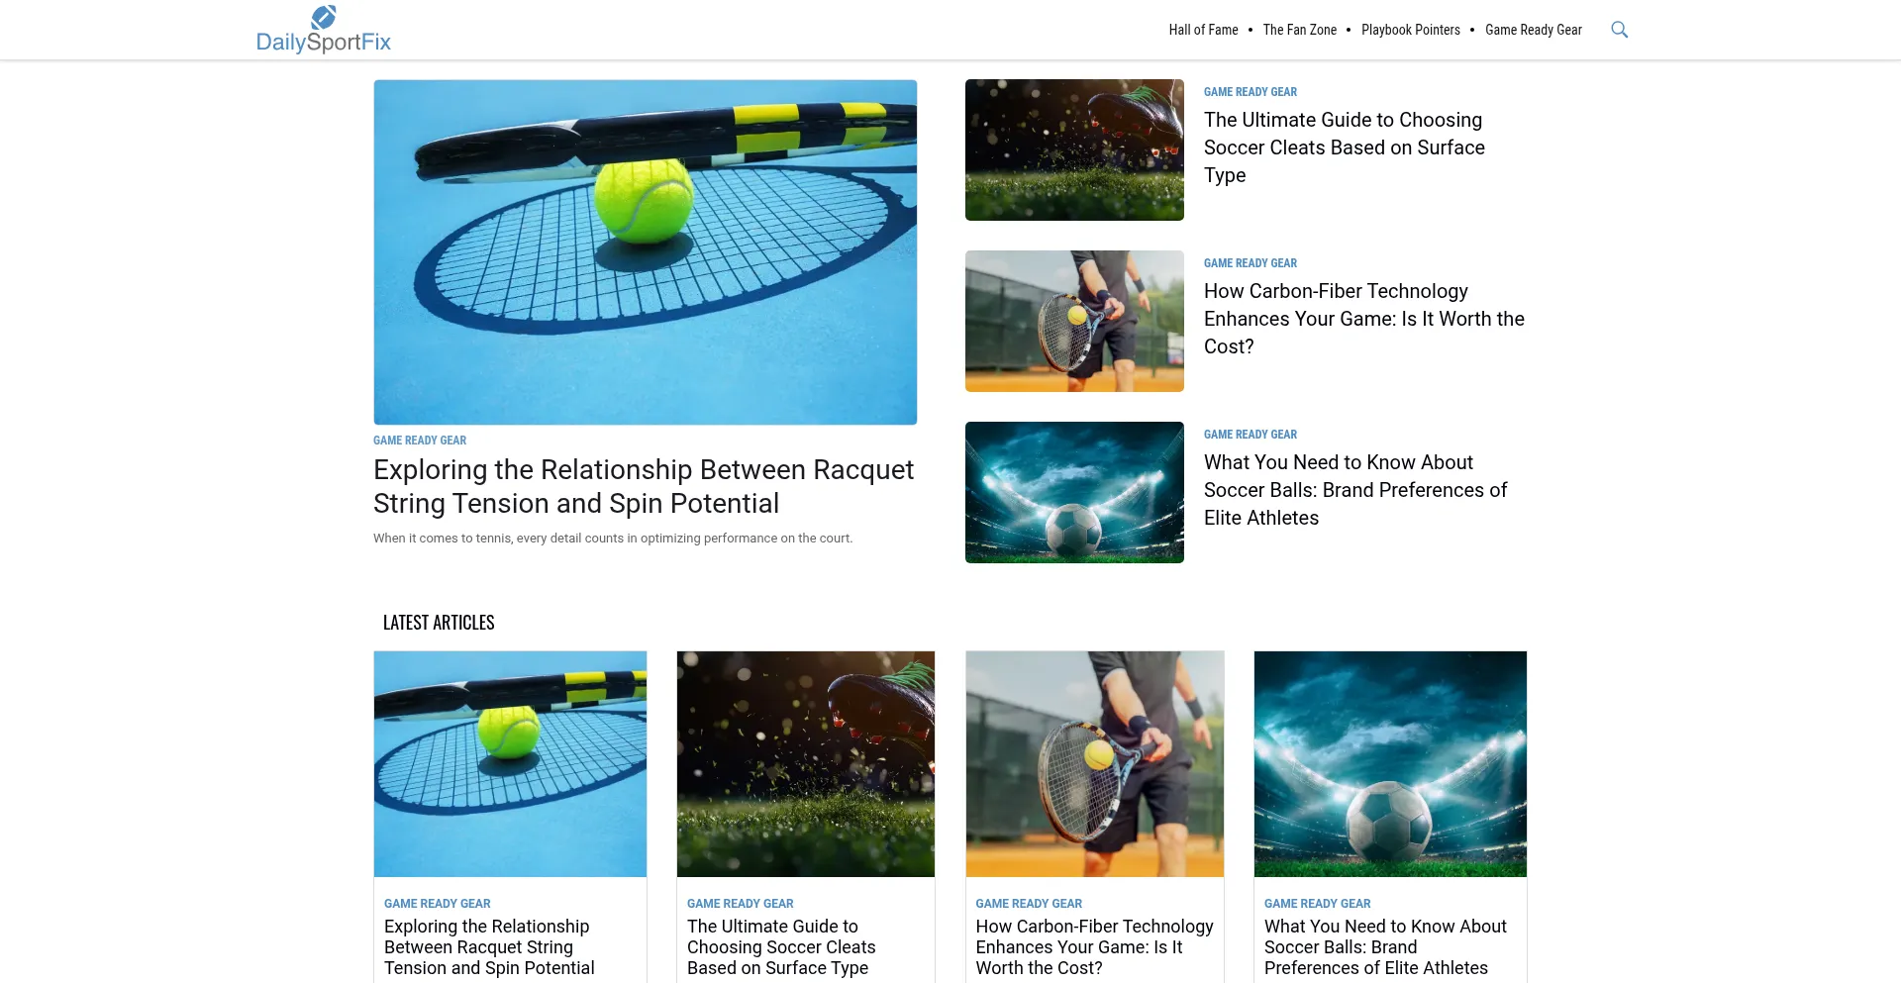Open the search magnifier icon

click(1619, 30)
